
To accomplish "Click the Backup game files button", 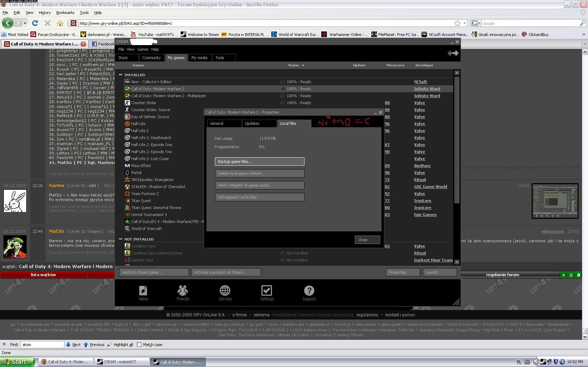I will (x=259, y=161).
